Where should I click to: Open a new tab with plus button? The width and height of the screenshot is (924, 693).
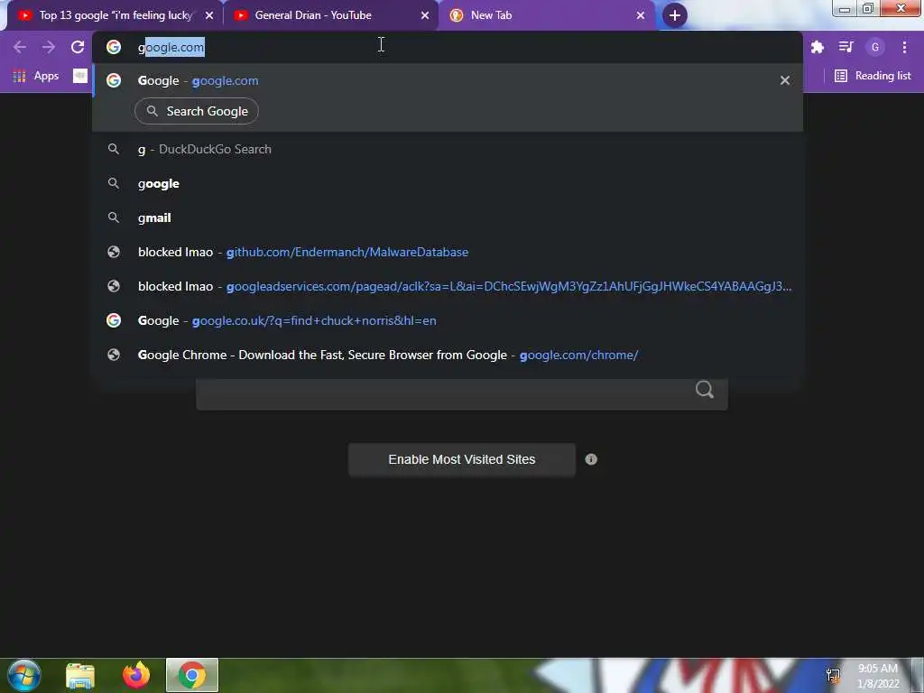[675, 15]
